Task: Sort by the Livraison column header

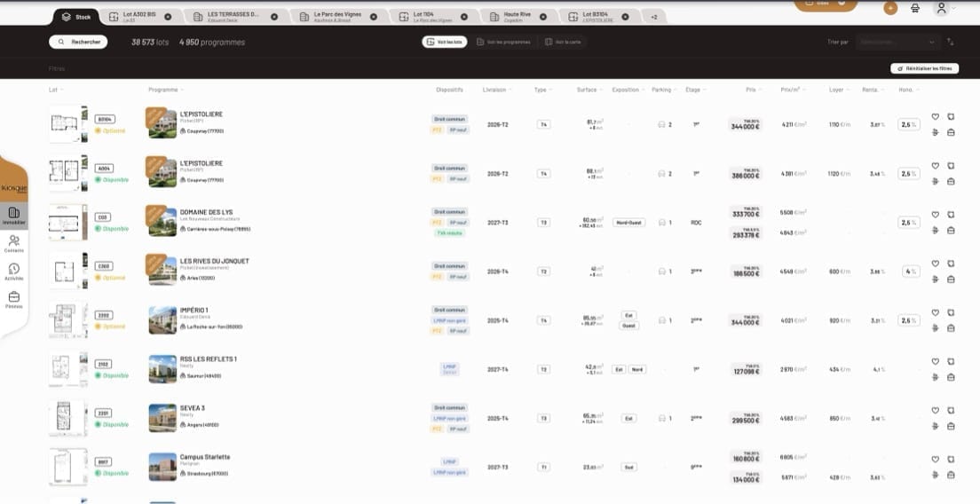Action: [497, 90]
